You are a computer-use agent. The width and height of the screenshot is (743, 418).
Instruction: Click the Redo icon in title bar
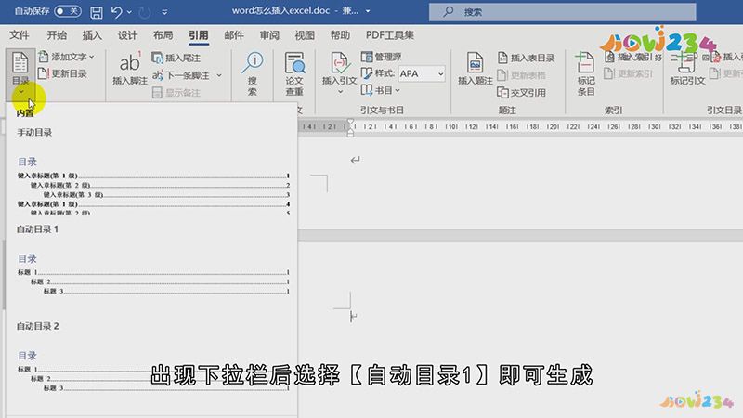tap(145, 12)
